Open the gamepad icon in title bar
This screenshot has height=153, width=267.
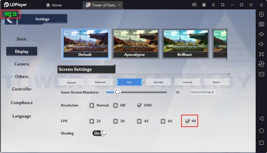pos(194,5)
